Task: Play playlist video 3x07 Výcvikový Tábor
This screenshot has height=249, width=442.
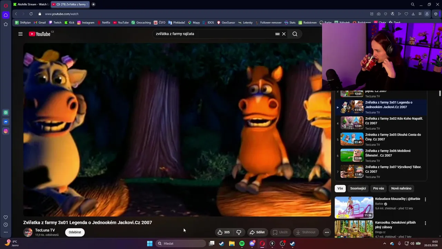Action: click(x=381, y=172)
